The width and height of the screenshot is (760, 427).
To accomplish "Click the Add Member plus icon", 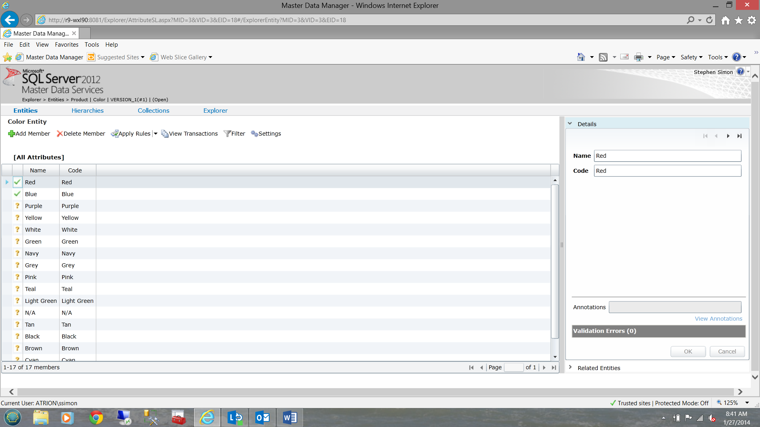I will point(11,134).
